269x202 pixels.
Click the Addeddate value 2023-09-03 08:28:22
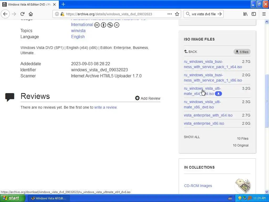tap(91, 64)
